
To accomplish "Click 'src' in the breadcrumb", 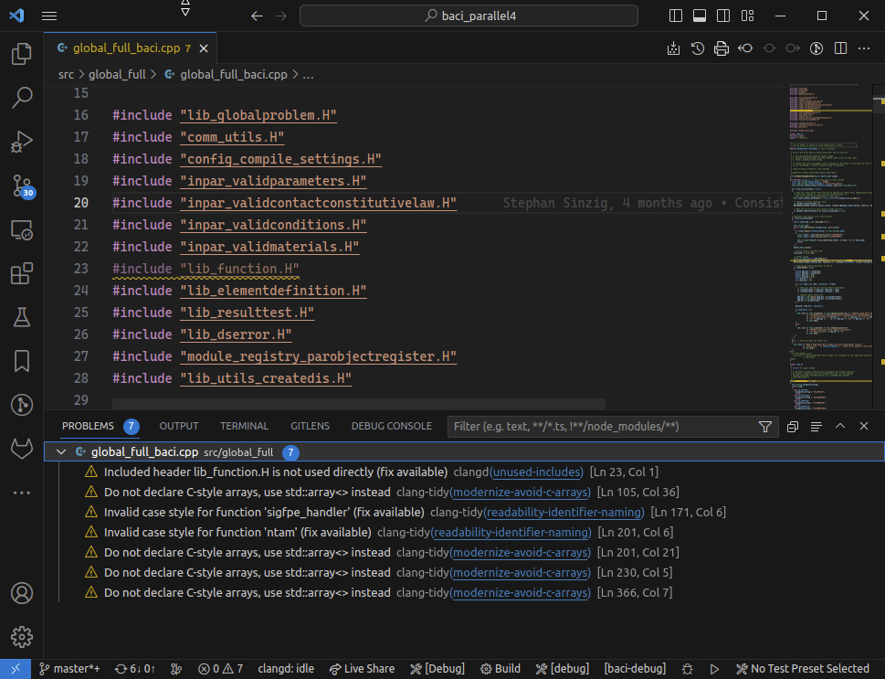I will tap(66, 75).
